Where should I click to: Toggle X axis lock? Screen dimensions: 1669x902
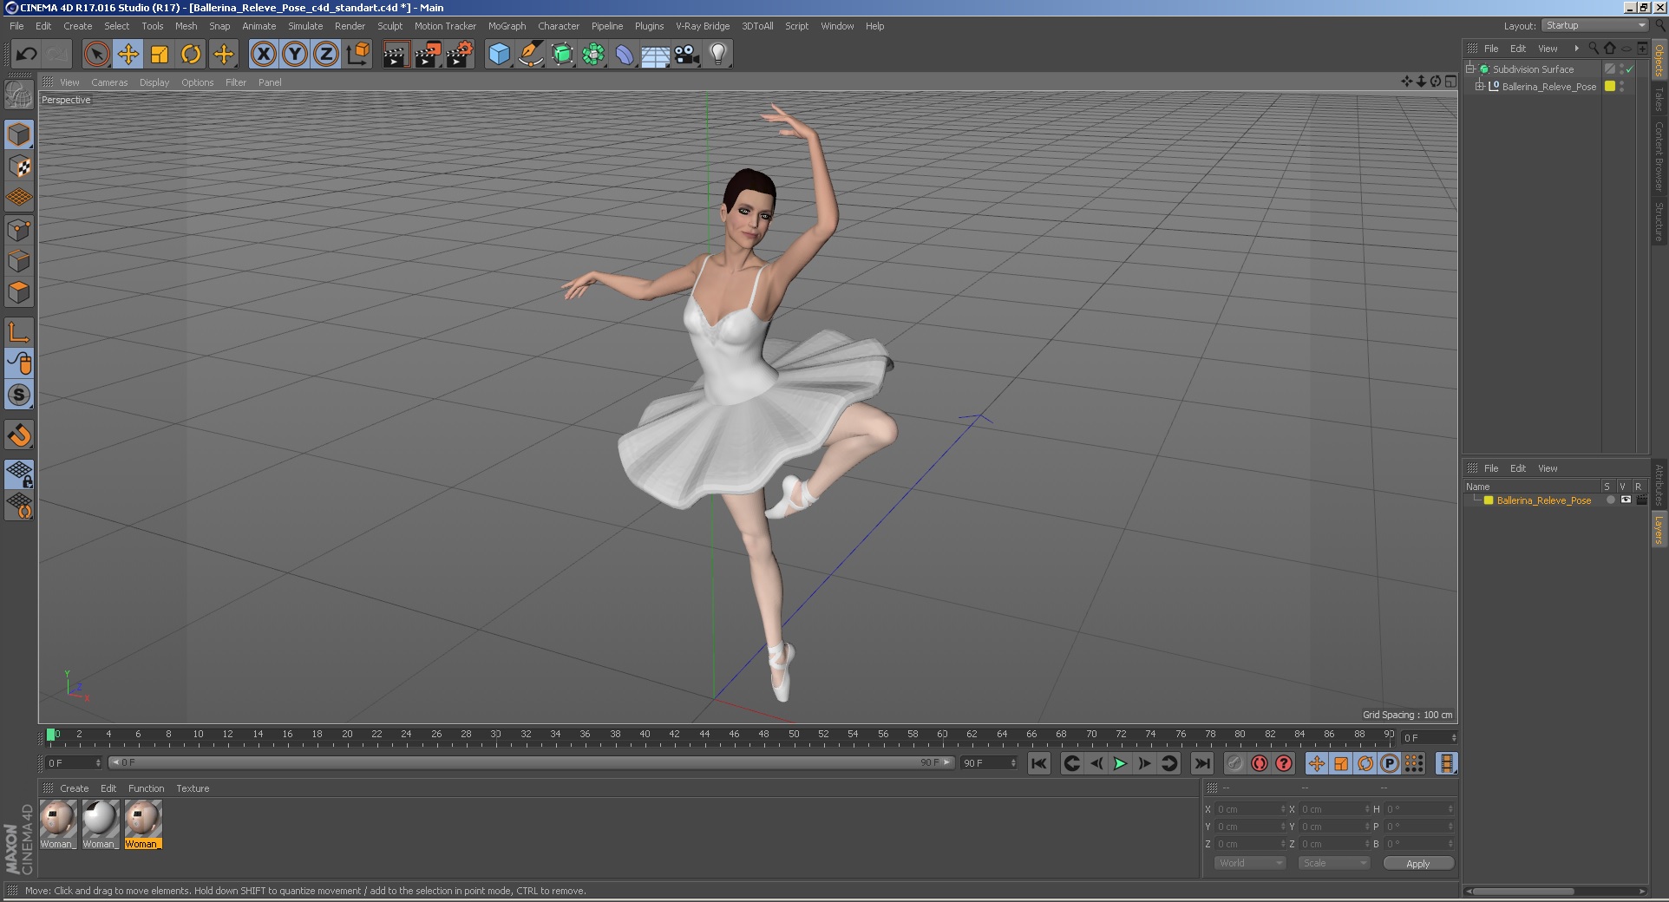tap(264, 54)
